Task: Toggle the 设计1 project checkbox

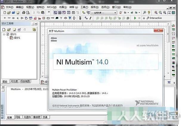Action: [x=8, y=34]
